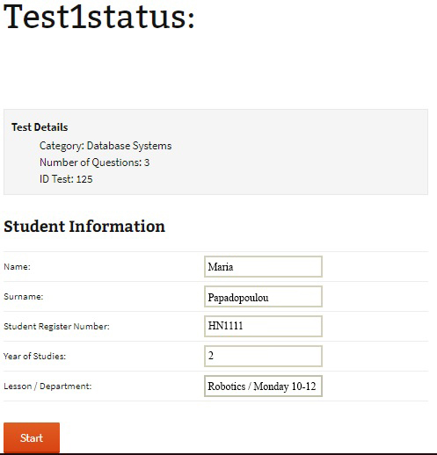437x455 pixels.
Task: Click the Student Register Number field HN1111
Action: pyautogui.click(x=263, y=326)
